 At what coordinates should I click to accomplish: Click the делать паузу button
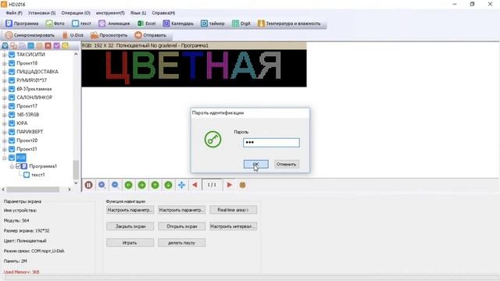point(182,243)
